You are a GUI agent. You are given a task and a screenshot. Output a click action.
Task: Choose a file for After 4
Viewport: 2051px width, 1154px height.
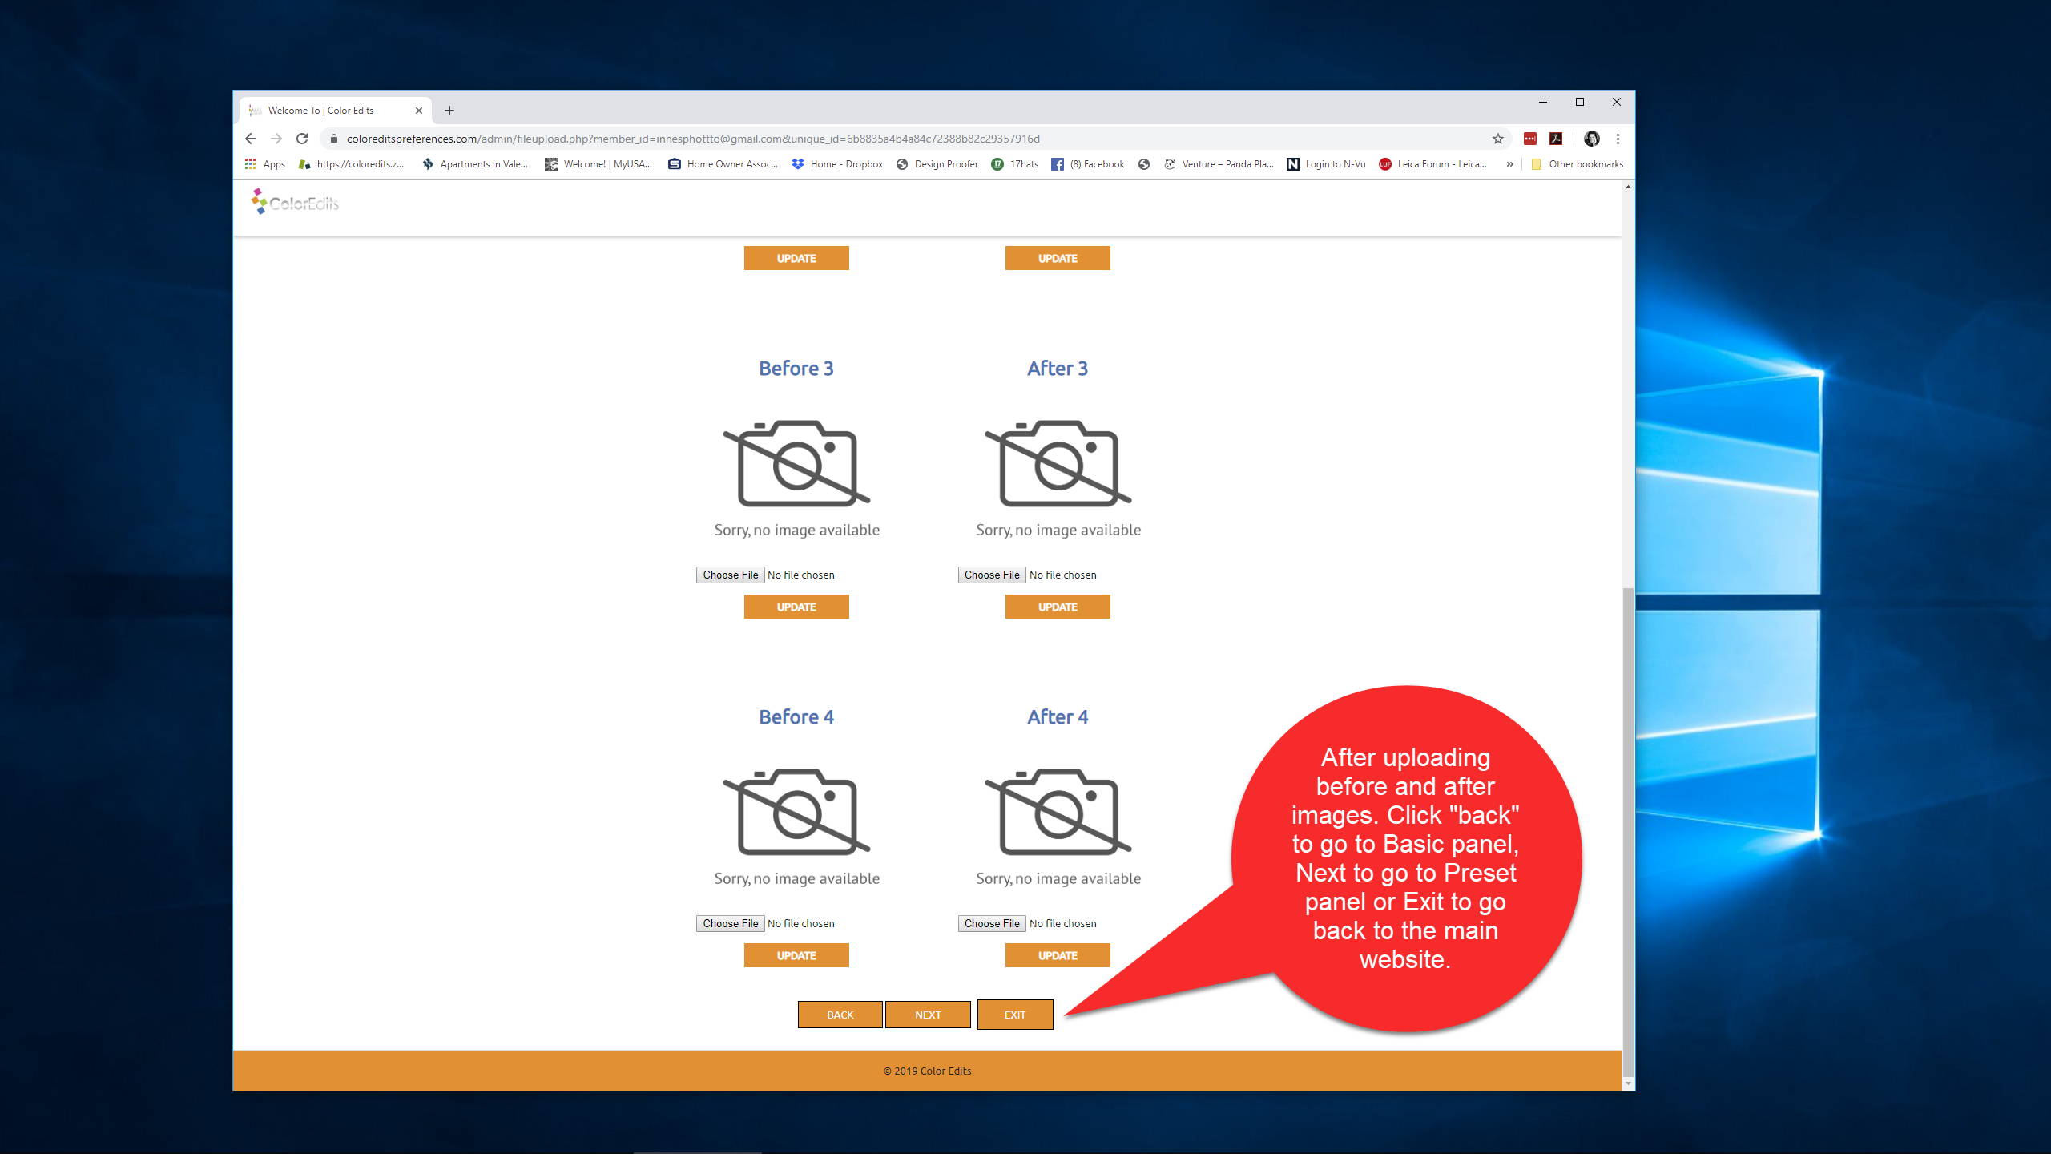tap(992, 923)
